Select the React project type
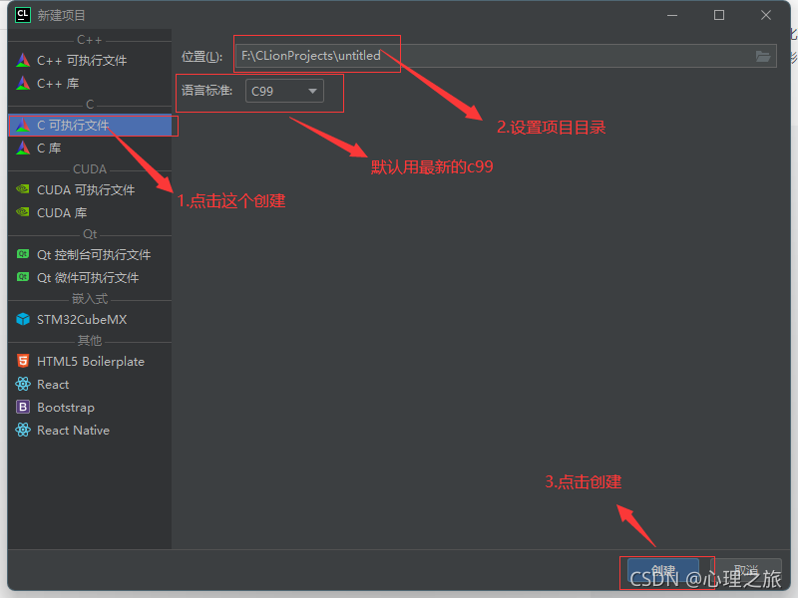 90,385
